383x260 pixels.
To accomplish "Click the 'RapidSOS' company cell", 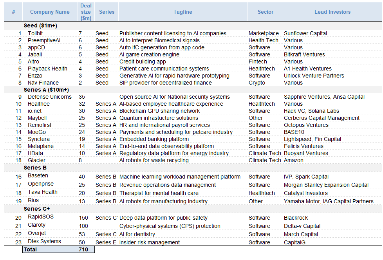I will pyautogui.click(x=41, y=217).
